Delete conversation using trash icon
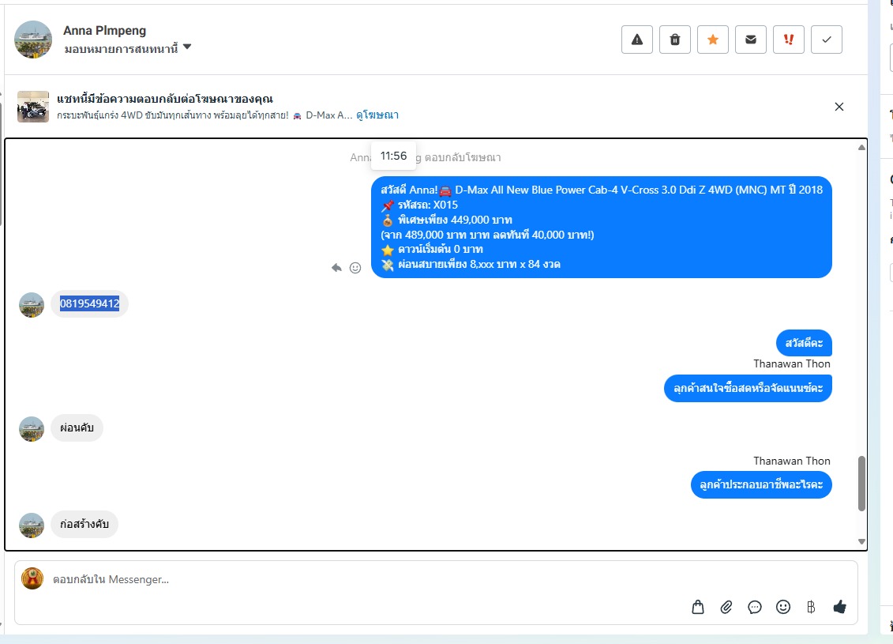893x644 pixels. pyautogui.click(x=675, y=40)
